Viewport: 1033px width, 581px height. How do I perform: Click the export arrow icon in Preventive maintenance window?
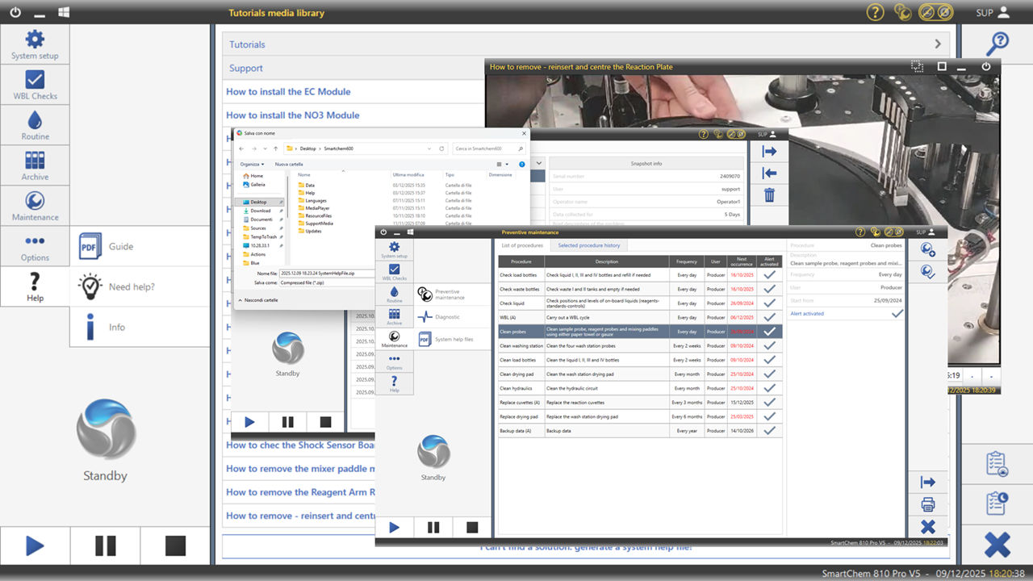(927, 483)
